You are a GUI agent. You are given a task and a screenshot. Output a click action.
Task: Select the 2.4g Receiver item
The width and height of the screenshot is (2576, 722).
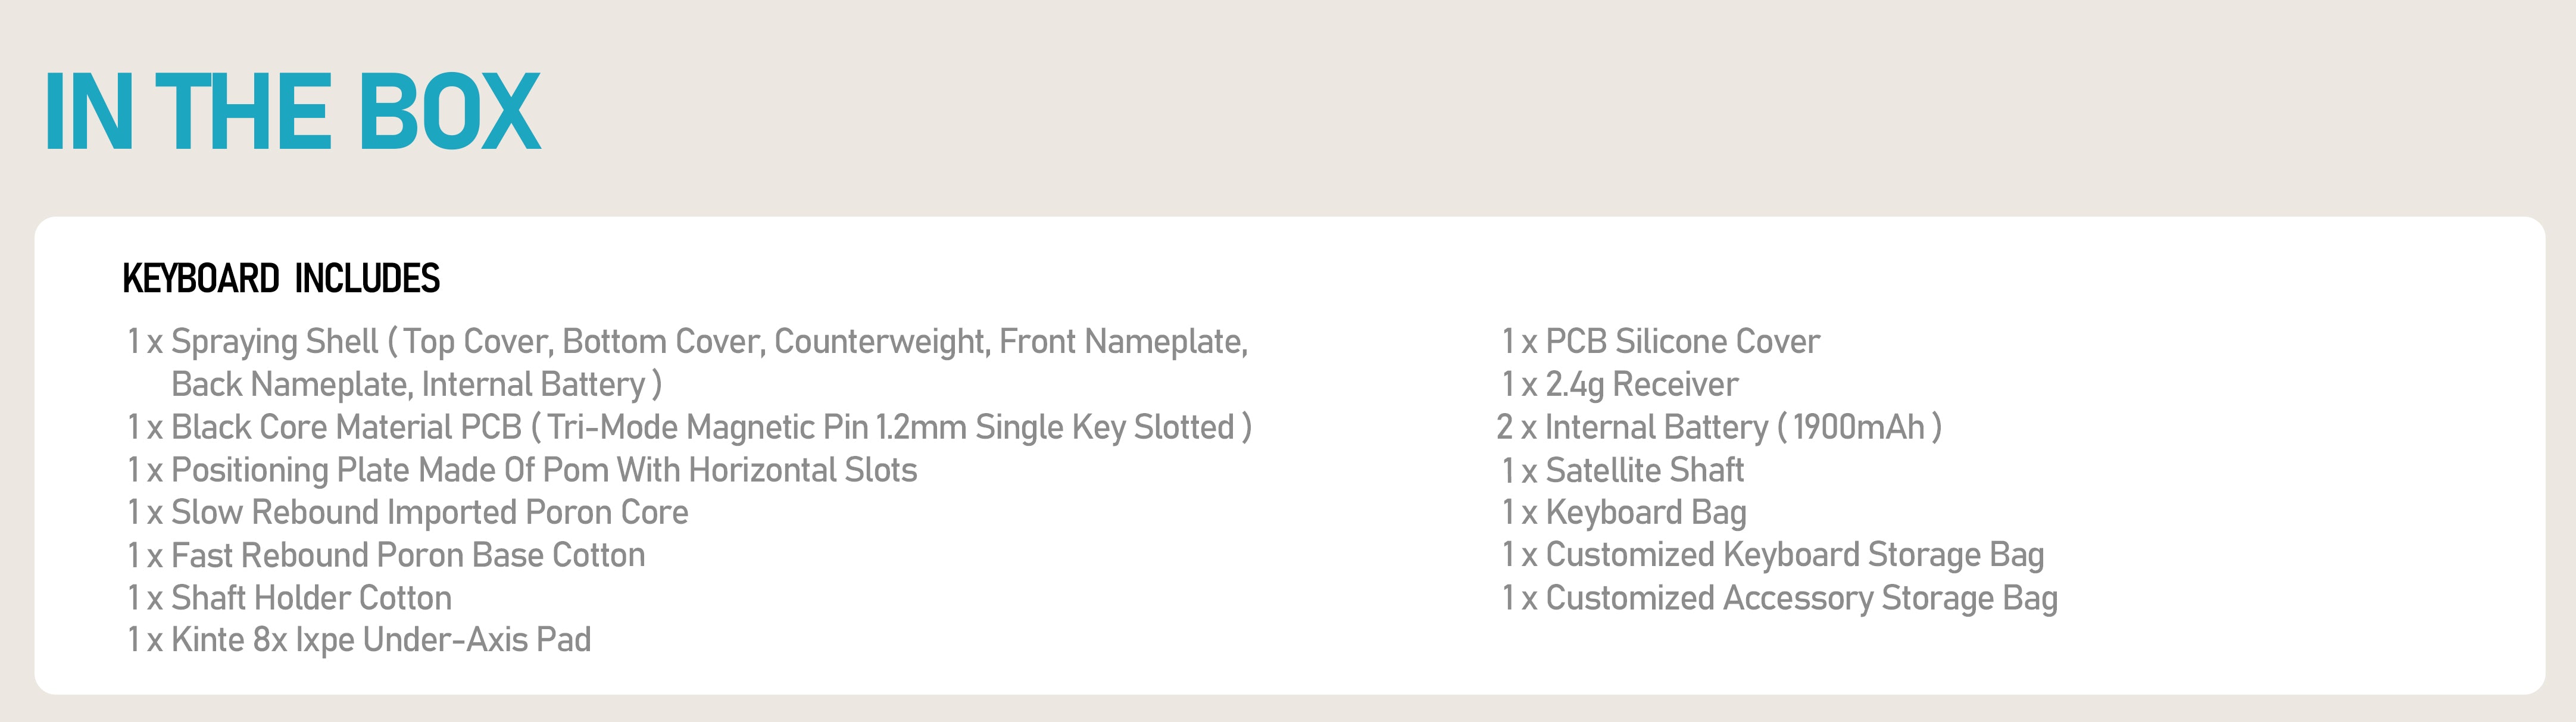tap(1620, 385)
